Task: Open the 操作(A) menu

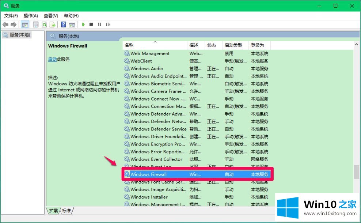Action: point(31,16)
